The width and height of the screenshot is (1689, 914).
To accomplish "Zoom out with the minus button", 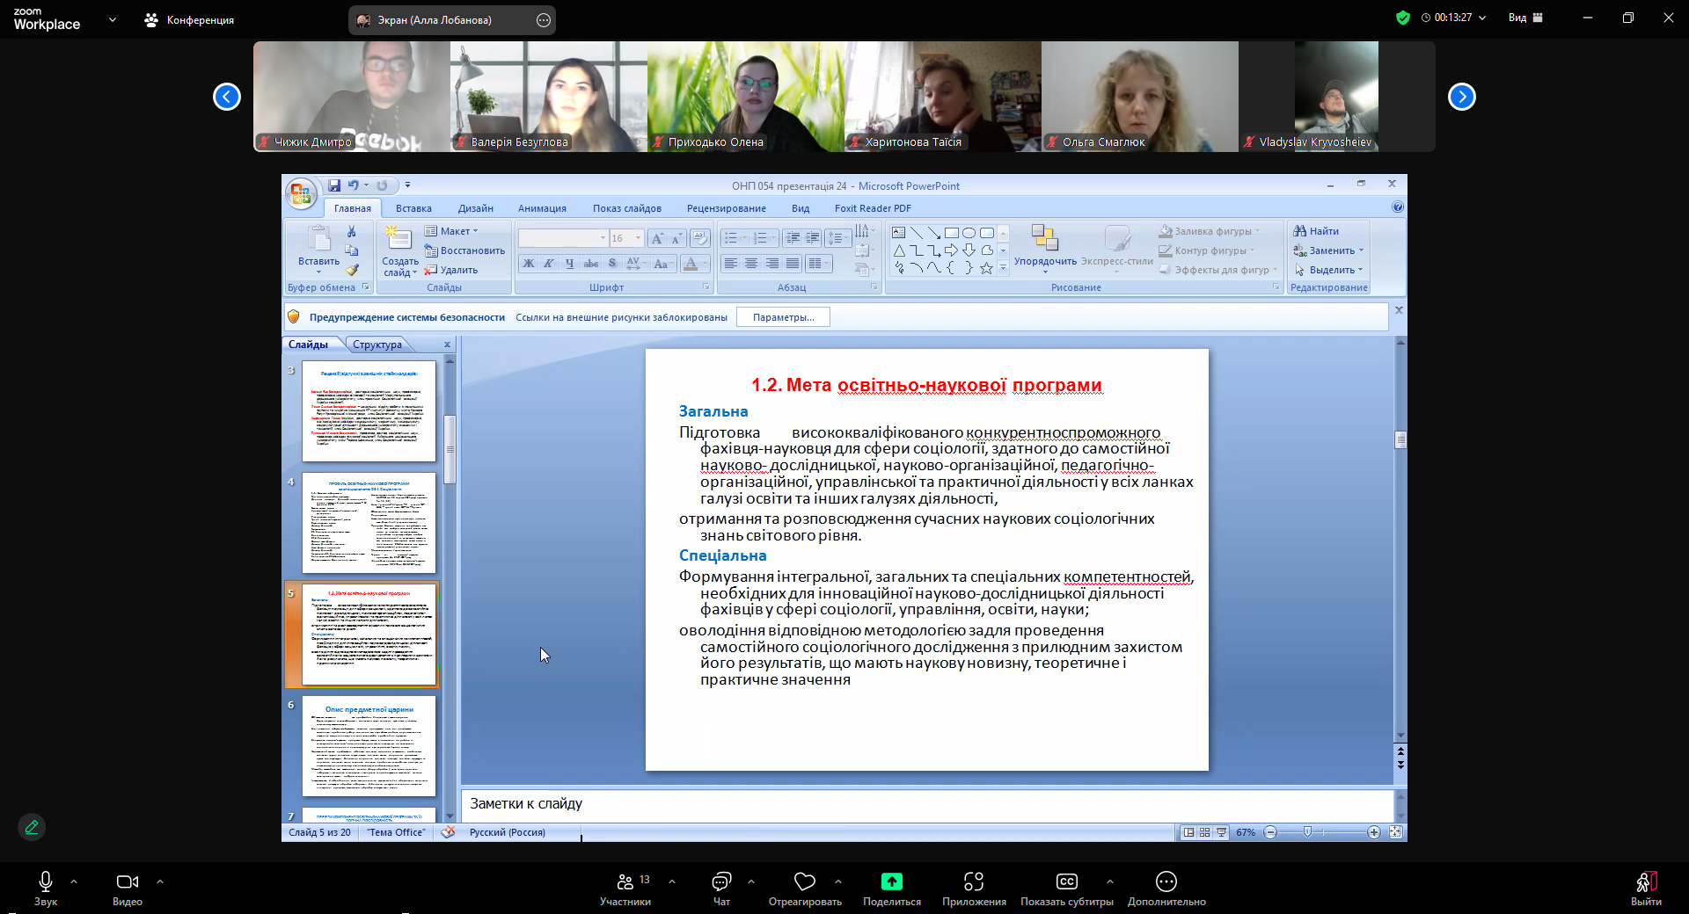I will [1270, 832].
